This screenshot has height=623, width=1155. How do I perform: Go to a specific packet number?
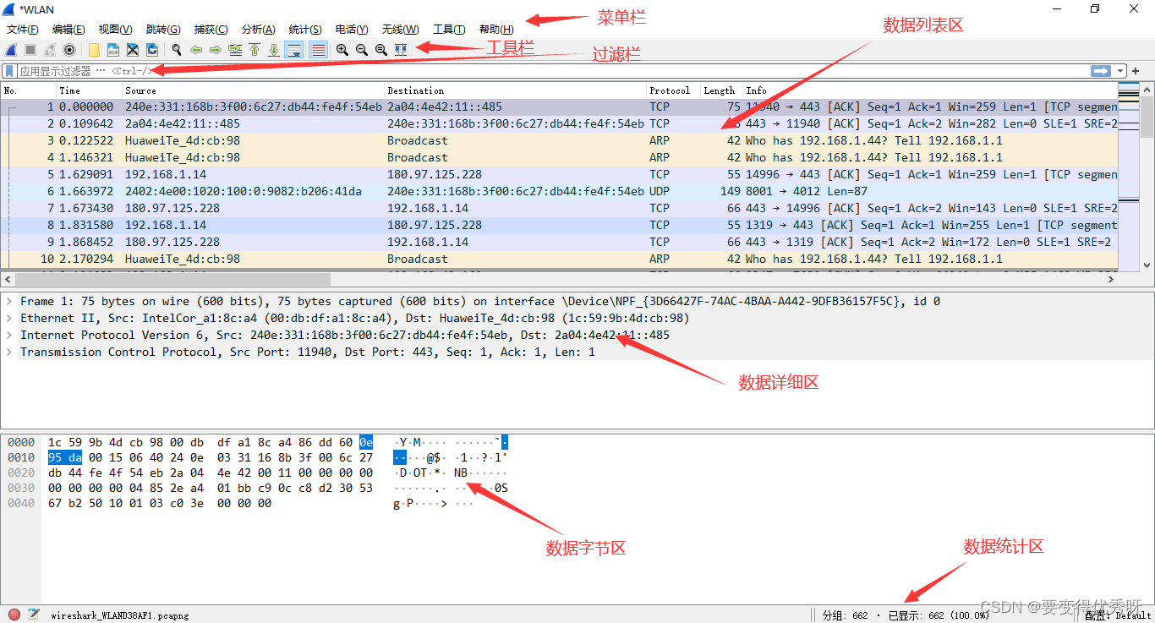(235, 50)
